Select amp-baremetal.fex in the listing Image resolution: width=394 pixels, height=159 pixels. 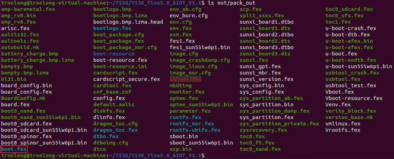[x=28, y=9]
